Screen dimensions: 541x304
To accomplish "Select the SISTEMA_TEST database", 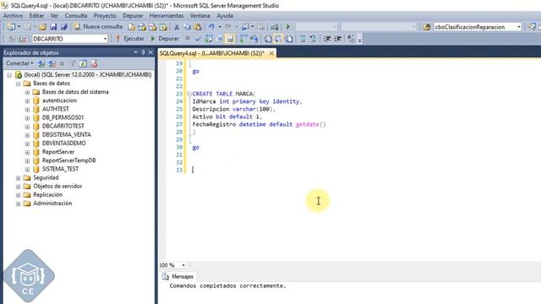I will tap(60, 169).
